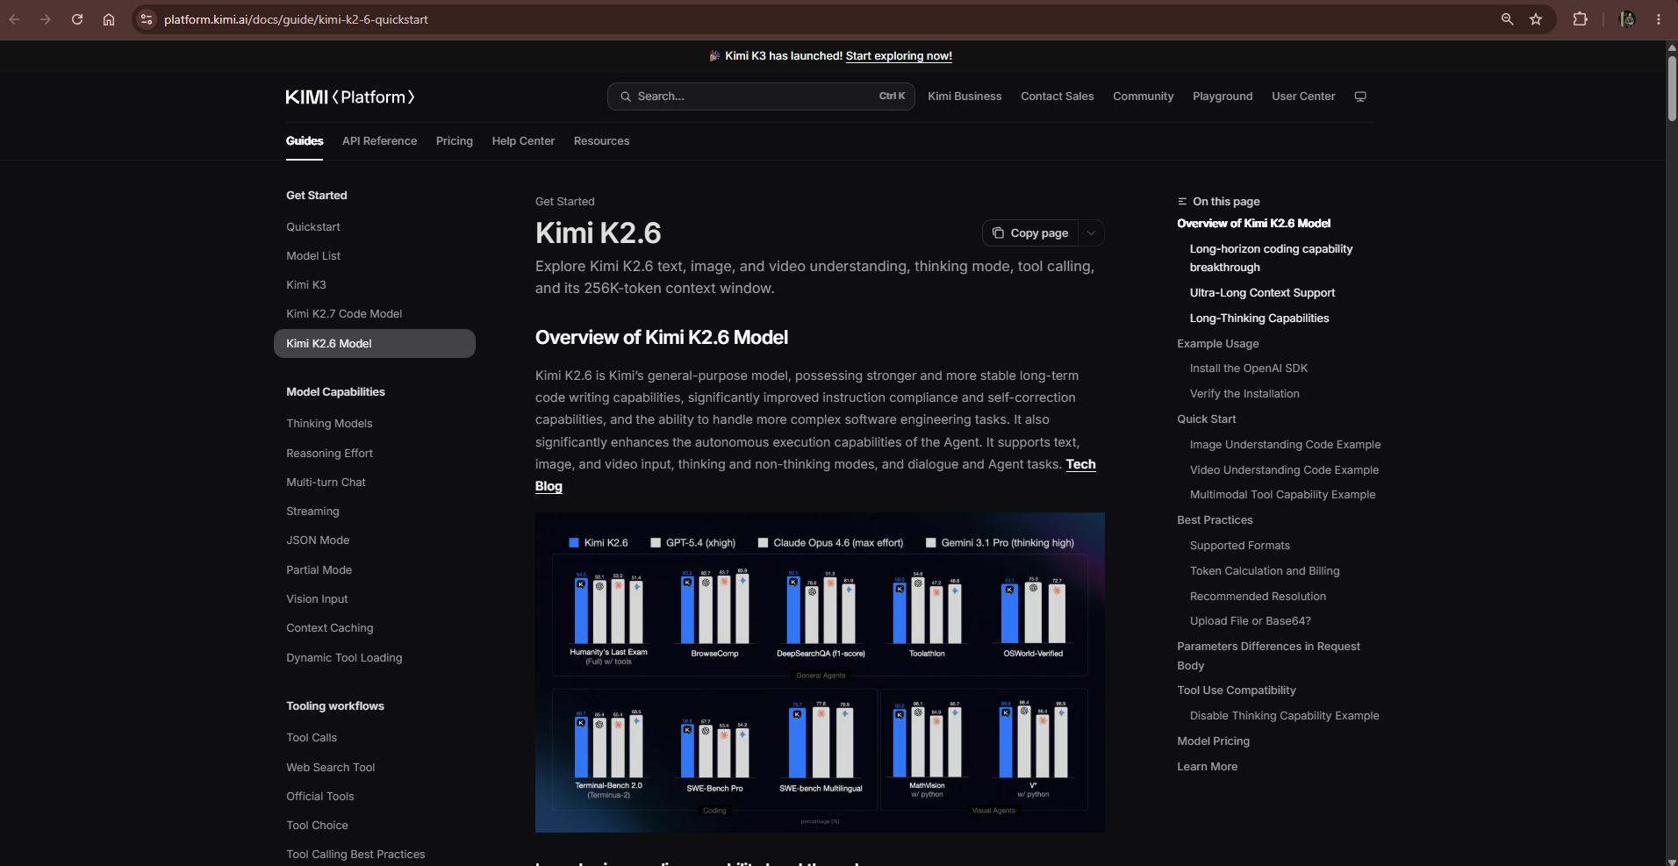Open the browser extensions puzzle icon

point(1581,19)
